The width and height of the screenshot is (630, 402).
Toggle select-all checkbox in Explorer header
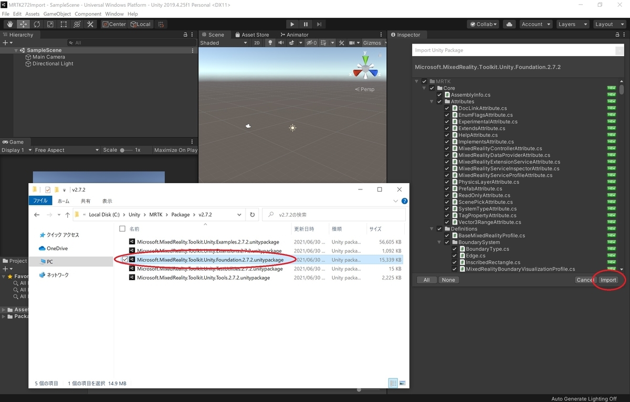pos(122,229)
